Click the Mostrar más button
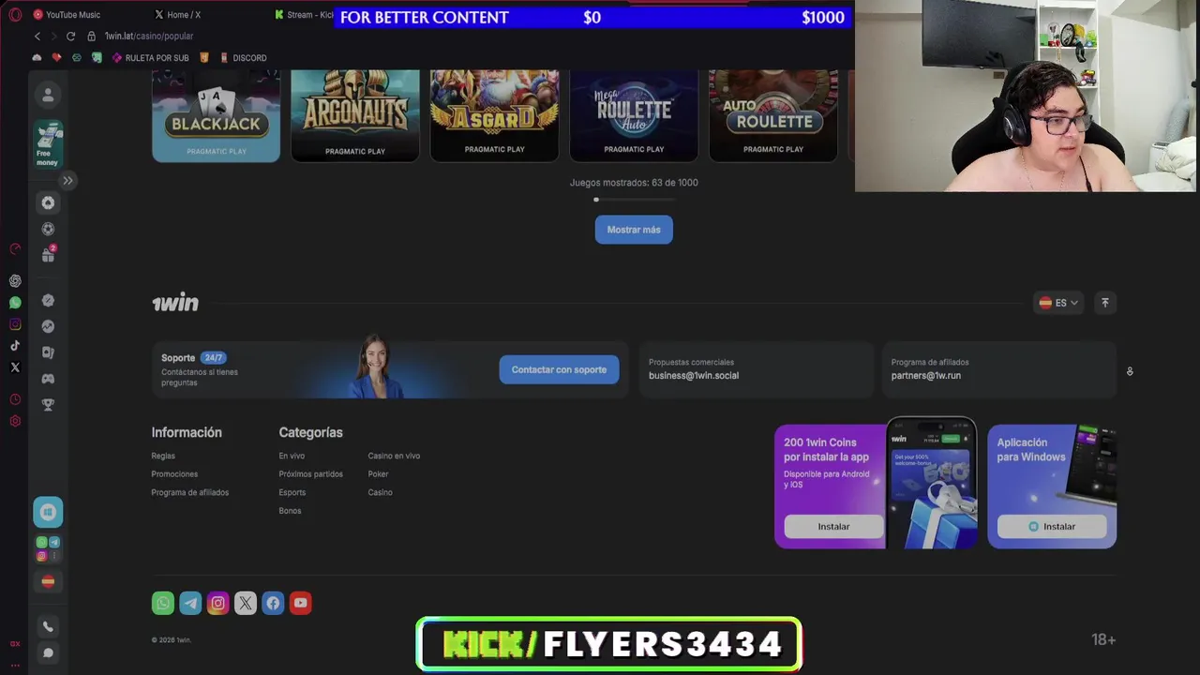This screenshot has width=1200, height=675. 634,230
